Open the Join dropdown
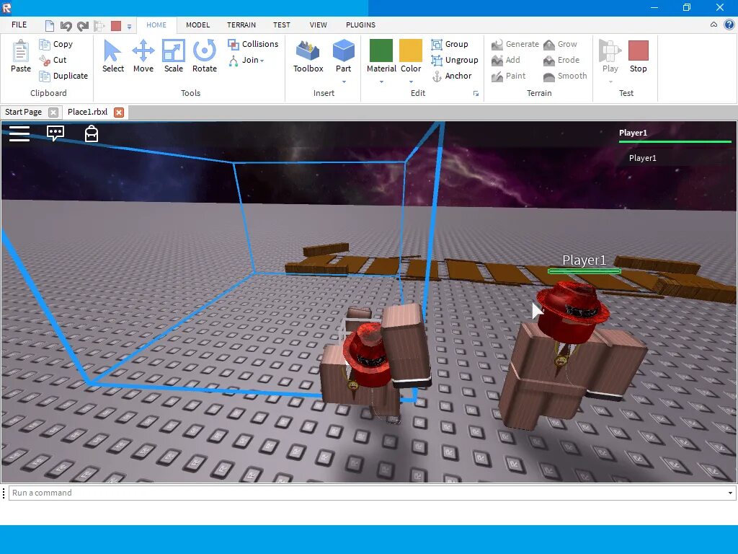 point(246,61)
